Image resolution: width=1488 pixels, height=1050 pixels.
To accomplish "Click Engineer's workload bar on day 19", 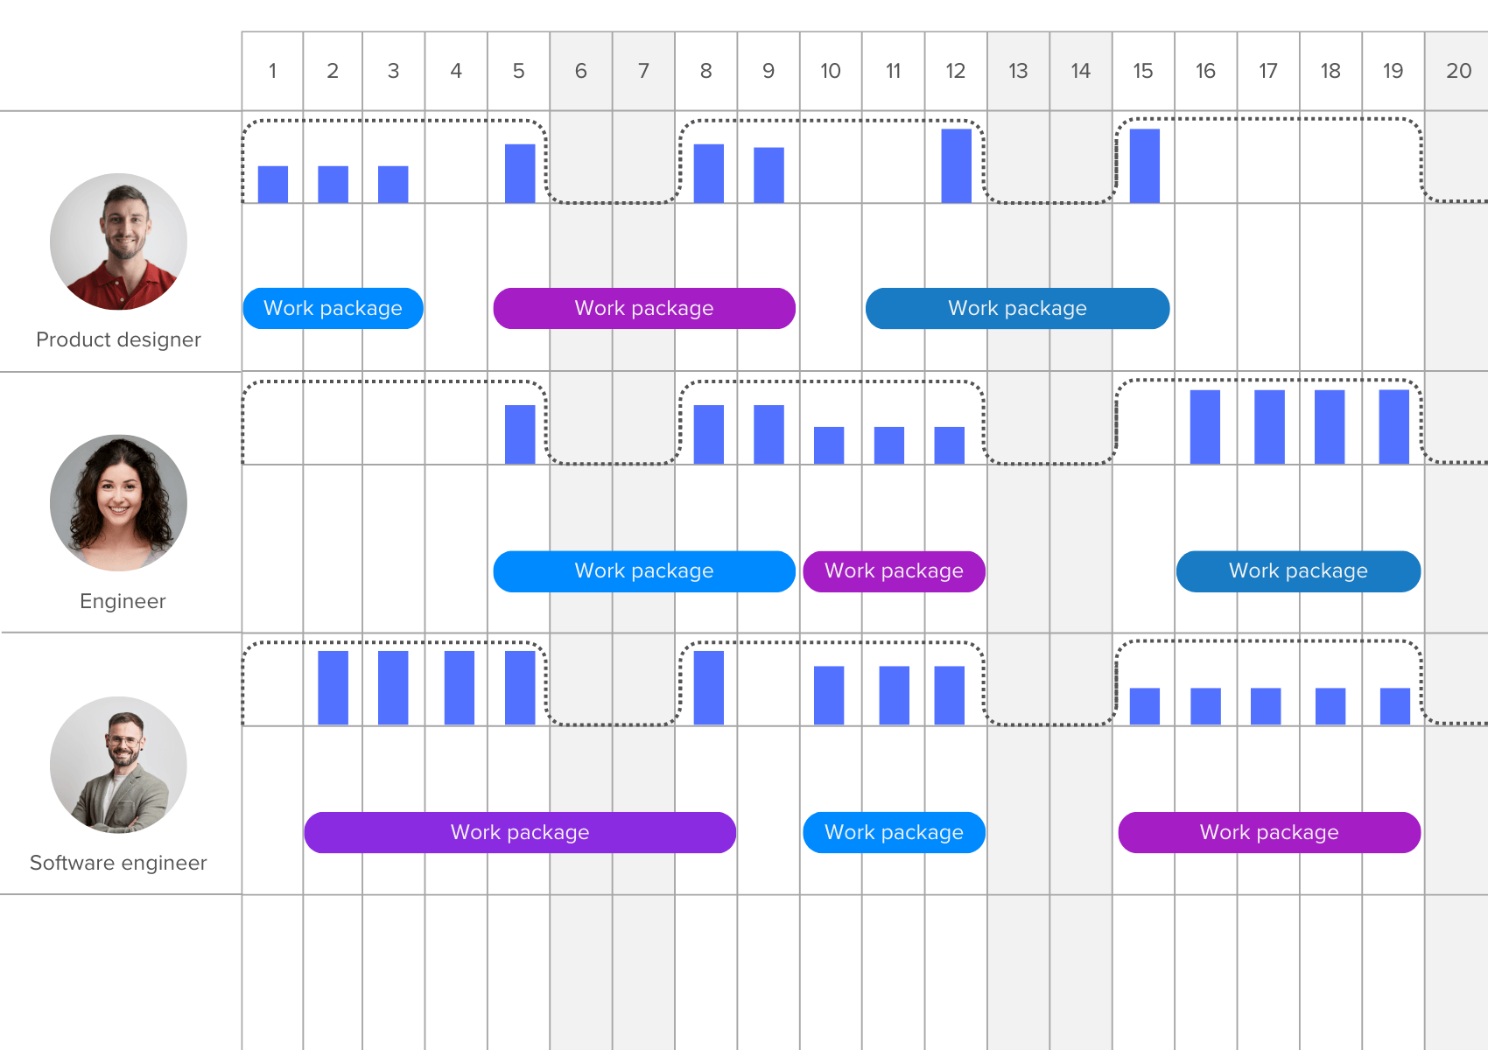I will pyautogui.click(x=1394, y=427).
